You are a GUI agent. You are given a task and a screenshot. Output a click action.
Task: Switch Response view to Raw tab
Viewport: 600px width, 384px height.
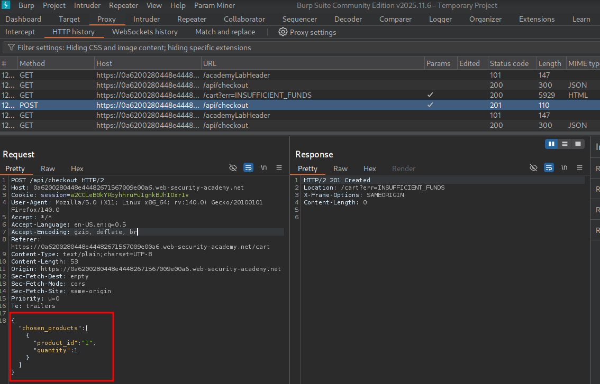(340, 168)
